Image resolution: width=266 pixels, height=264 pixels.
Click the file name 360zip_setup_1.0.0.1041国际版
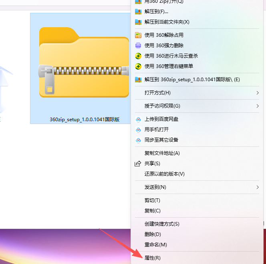[x=85, y=120]
